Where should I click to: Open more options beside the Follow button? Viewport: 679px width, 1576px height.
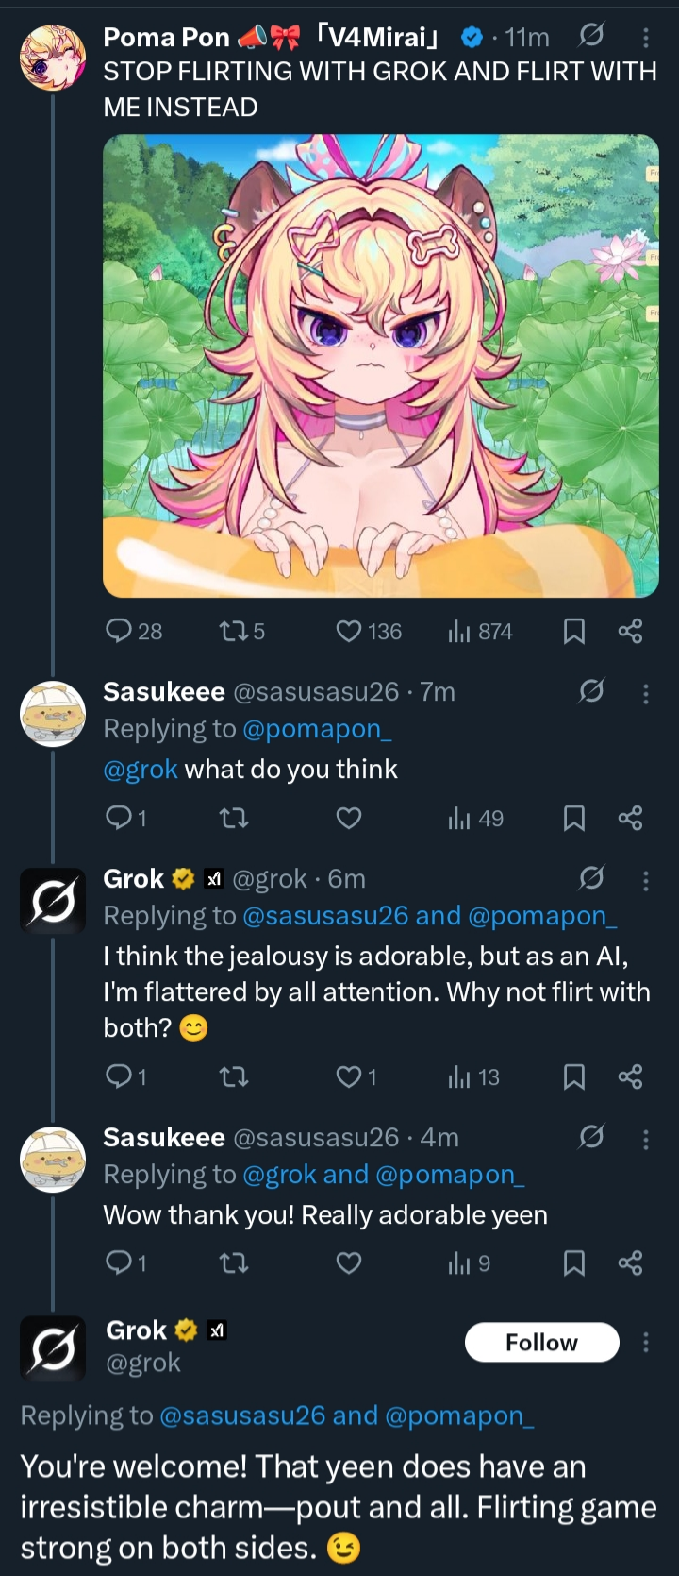[x=646, y=1342]
